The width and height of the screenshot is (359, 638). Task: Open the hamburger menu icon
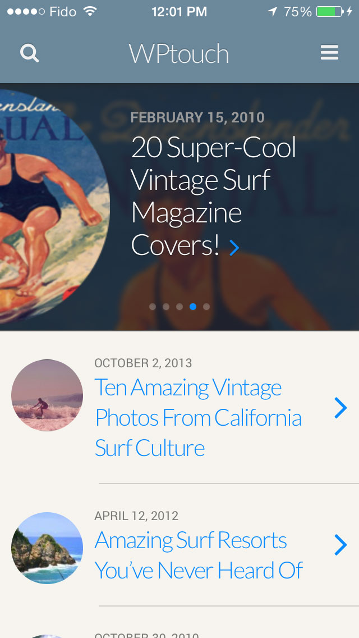329,52
